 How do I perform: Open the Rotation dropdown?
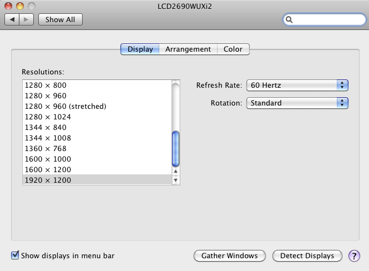[297, 103]
